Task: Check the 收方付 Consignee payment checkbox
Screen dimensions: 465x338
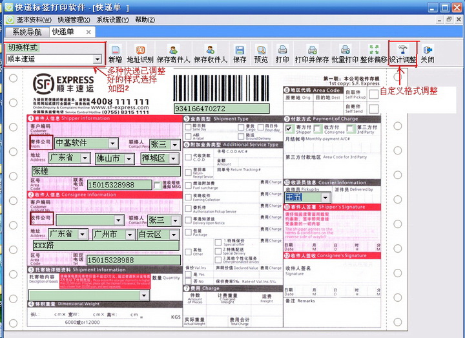Action: (x=317, y=129)
